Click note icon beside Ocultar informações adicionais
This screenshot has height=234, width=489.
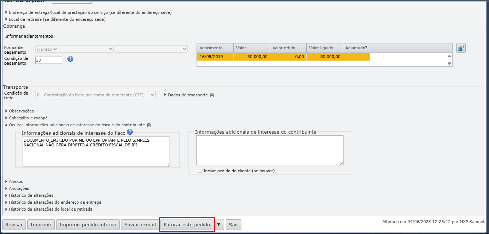(x=149, y=125)
